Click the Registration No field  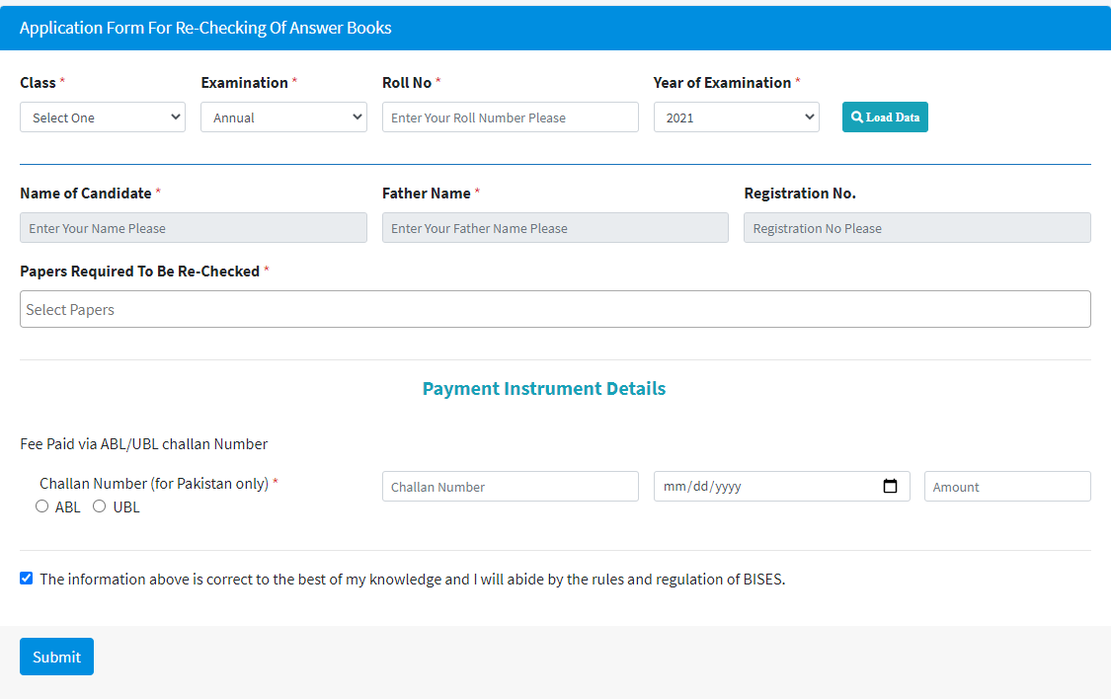916,228
